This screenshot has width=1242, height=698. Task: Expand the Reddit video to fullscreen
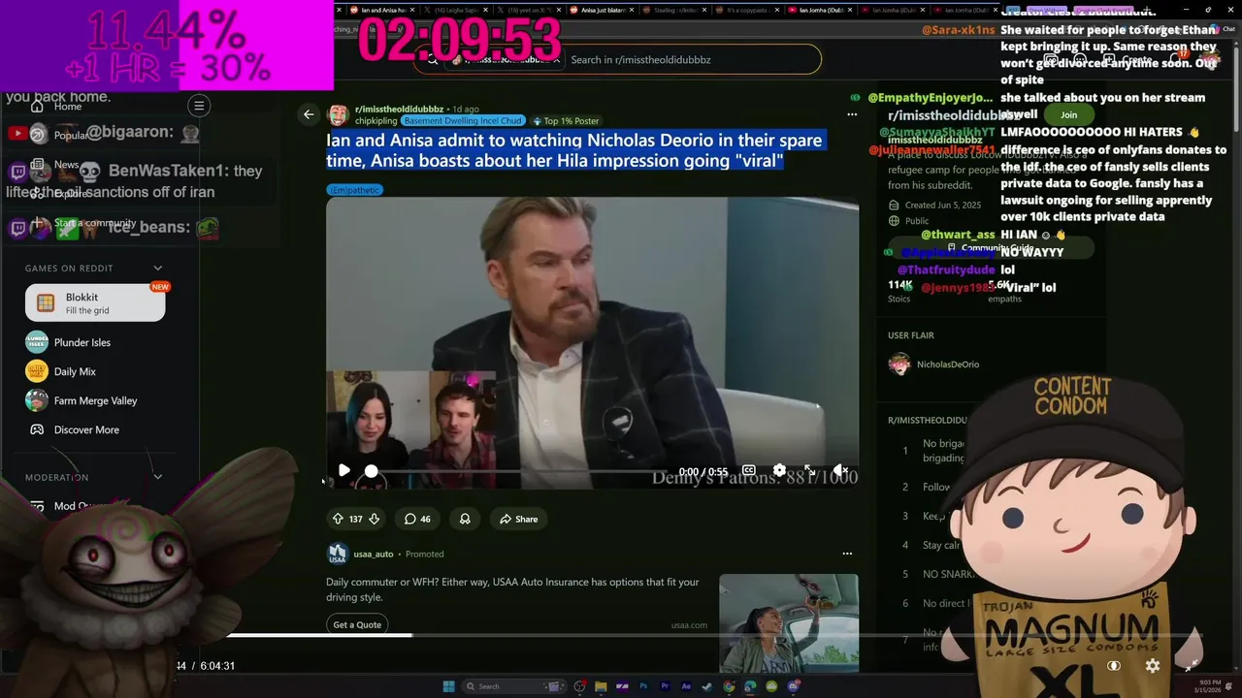pos(810,470)
